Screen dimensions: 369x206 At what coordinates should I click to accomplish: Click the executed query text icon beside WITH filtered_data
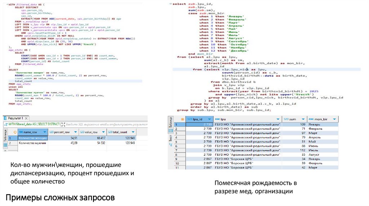point(6,125)
